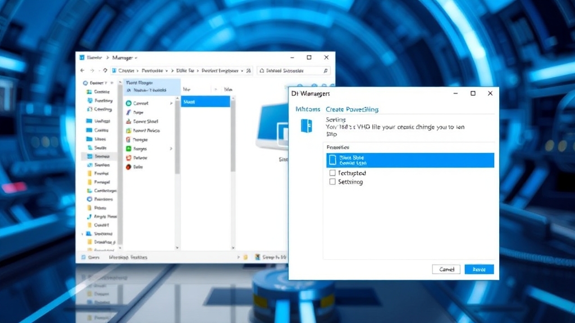The height and width of the screenshot is (323, 575).
Task: Click the blue confirm button in dialog
Action: [x=479, y=269]
